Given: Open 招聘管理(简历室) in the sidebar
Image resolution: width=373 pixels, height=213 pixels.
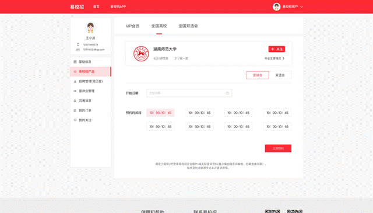Looking at the screenshot, I should (x=90, y=81).
